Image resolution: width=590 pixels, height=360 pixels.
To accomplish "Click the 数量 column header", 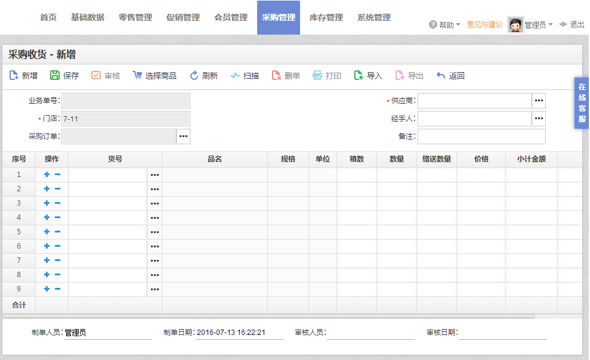I will pos(397,159).
